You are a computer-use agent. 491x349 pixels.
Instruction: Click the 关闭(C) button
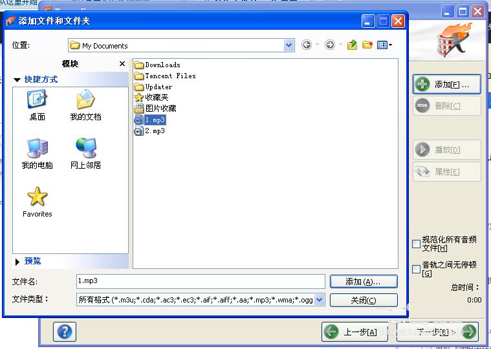(x=363, y=301)
